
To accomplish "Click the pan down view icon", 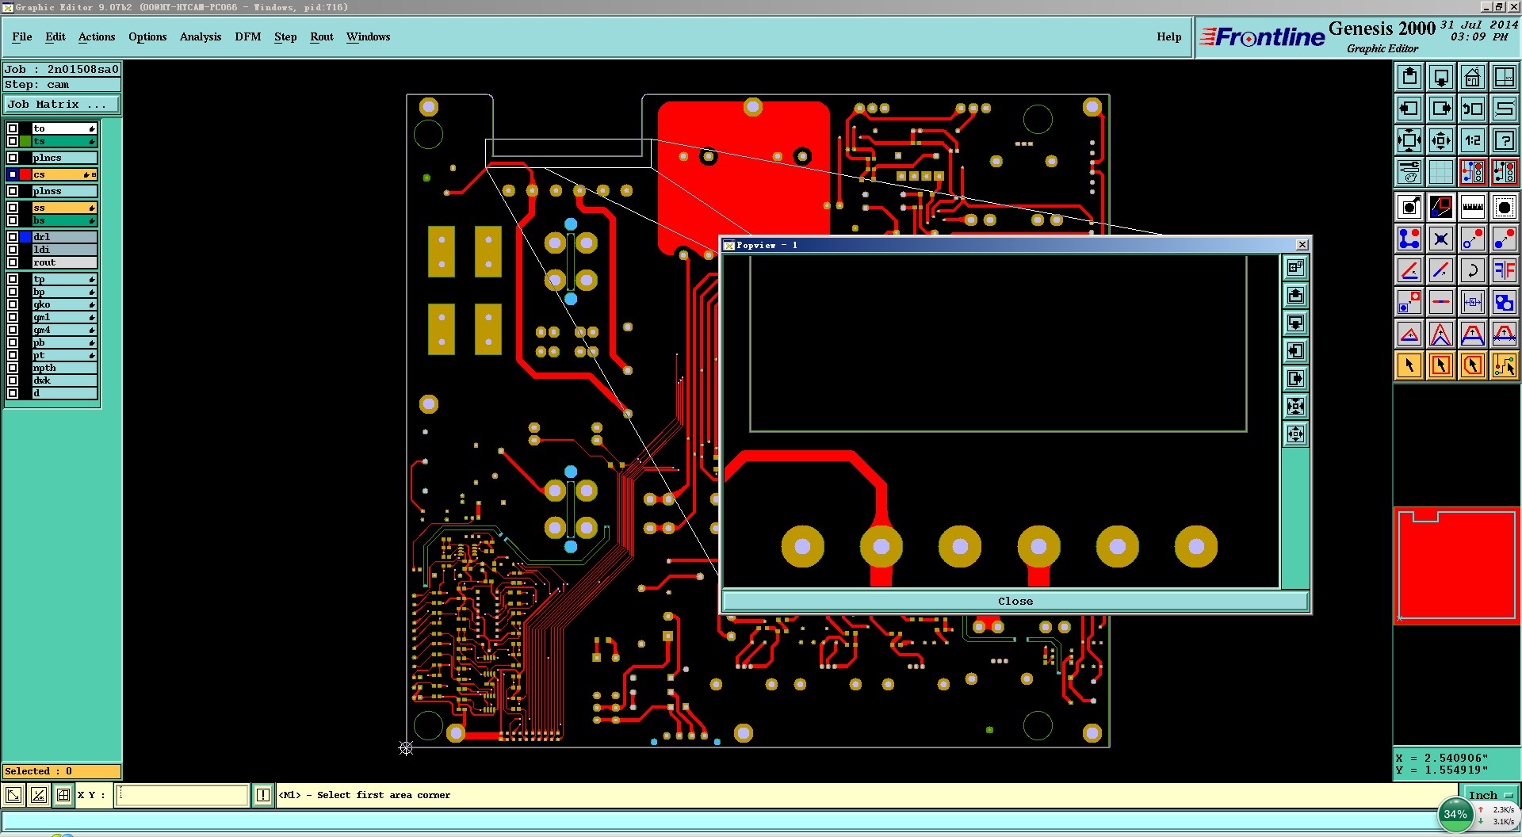I will [x=1441, y=77].
